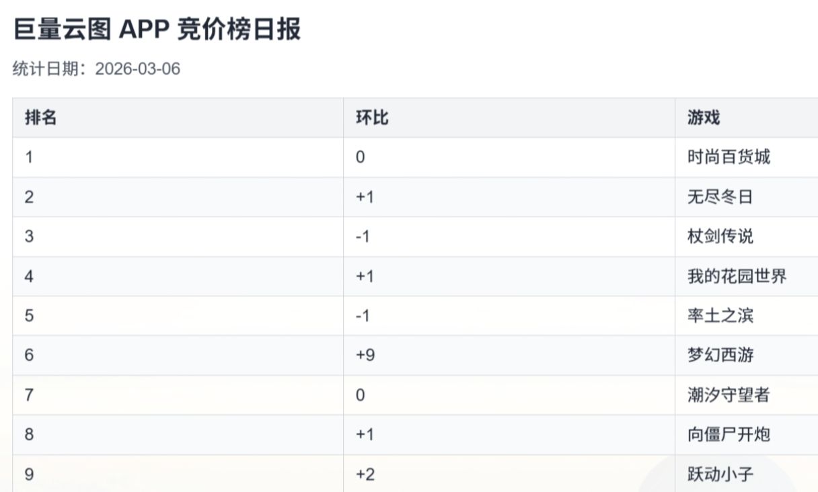Select the game cell 无尽冬日

[720, 197]
